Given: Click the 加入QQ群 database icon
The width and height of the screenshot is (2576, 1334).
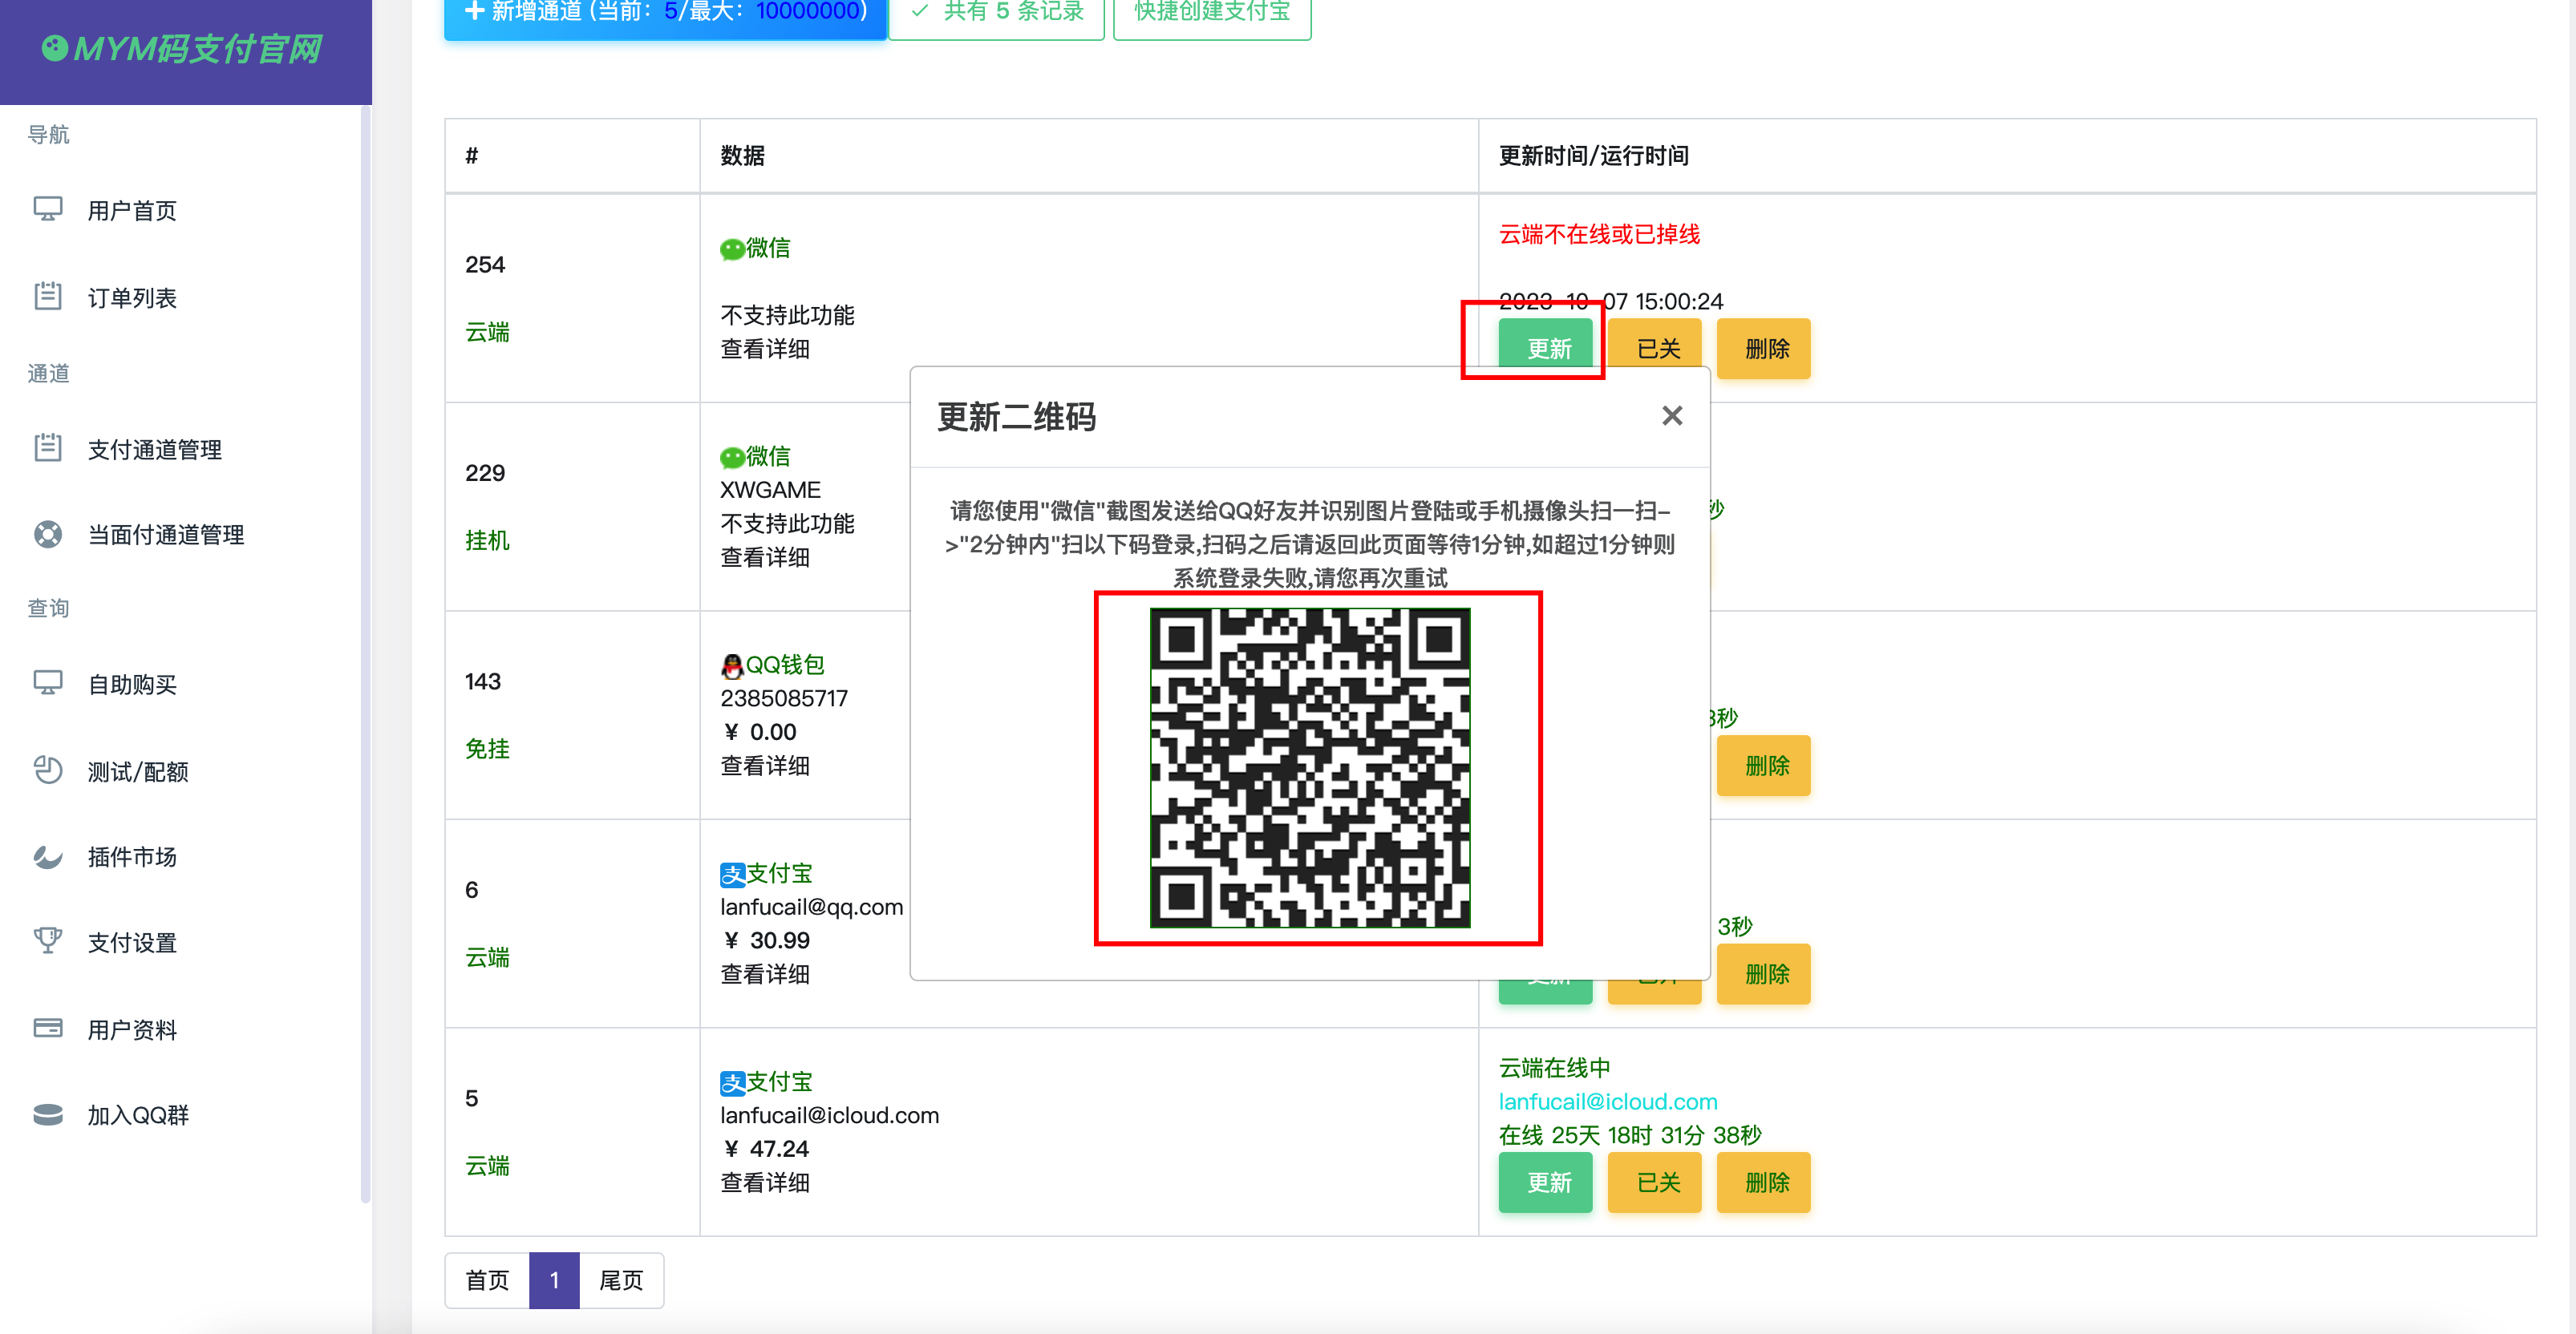Looking at the screenshot, I should pos(47,1114).
